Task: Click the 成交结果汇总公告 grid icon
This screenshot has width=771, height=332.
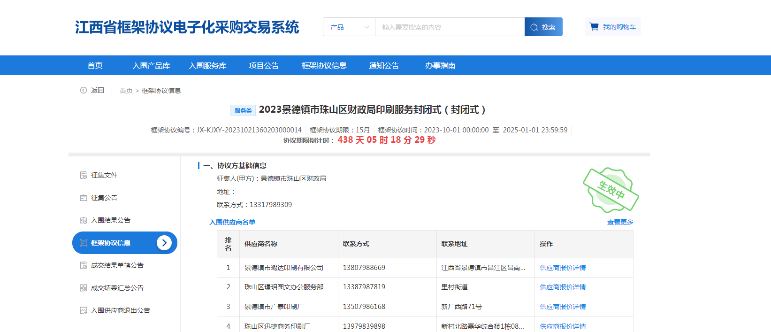Action: (x=84, y=288)
